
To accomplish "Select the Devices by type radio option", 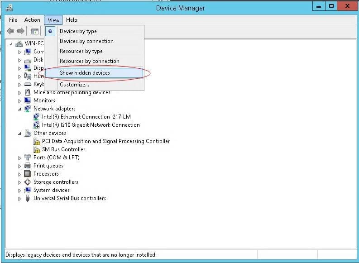I will (78, 31).
